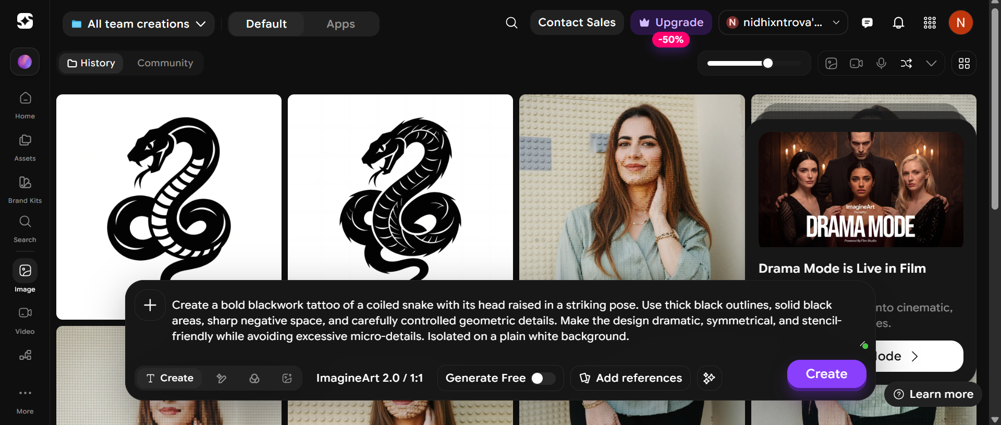Expand the All team creations dropdown
The height and width of the screenshot is (425, 1001).
[139, 24]
